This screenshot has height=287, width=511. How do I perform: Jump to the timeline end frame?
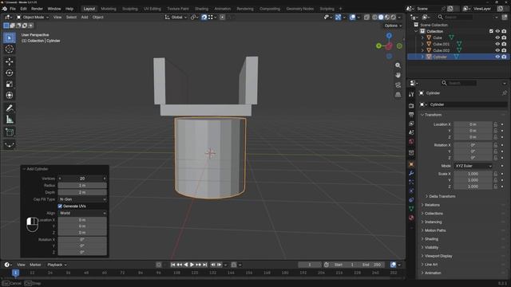205,265
